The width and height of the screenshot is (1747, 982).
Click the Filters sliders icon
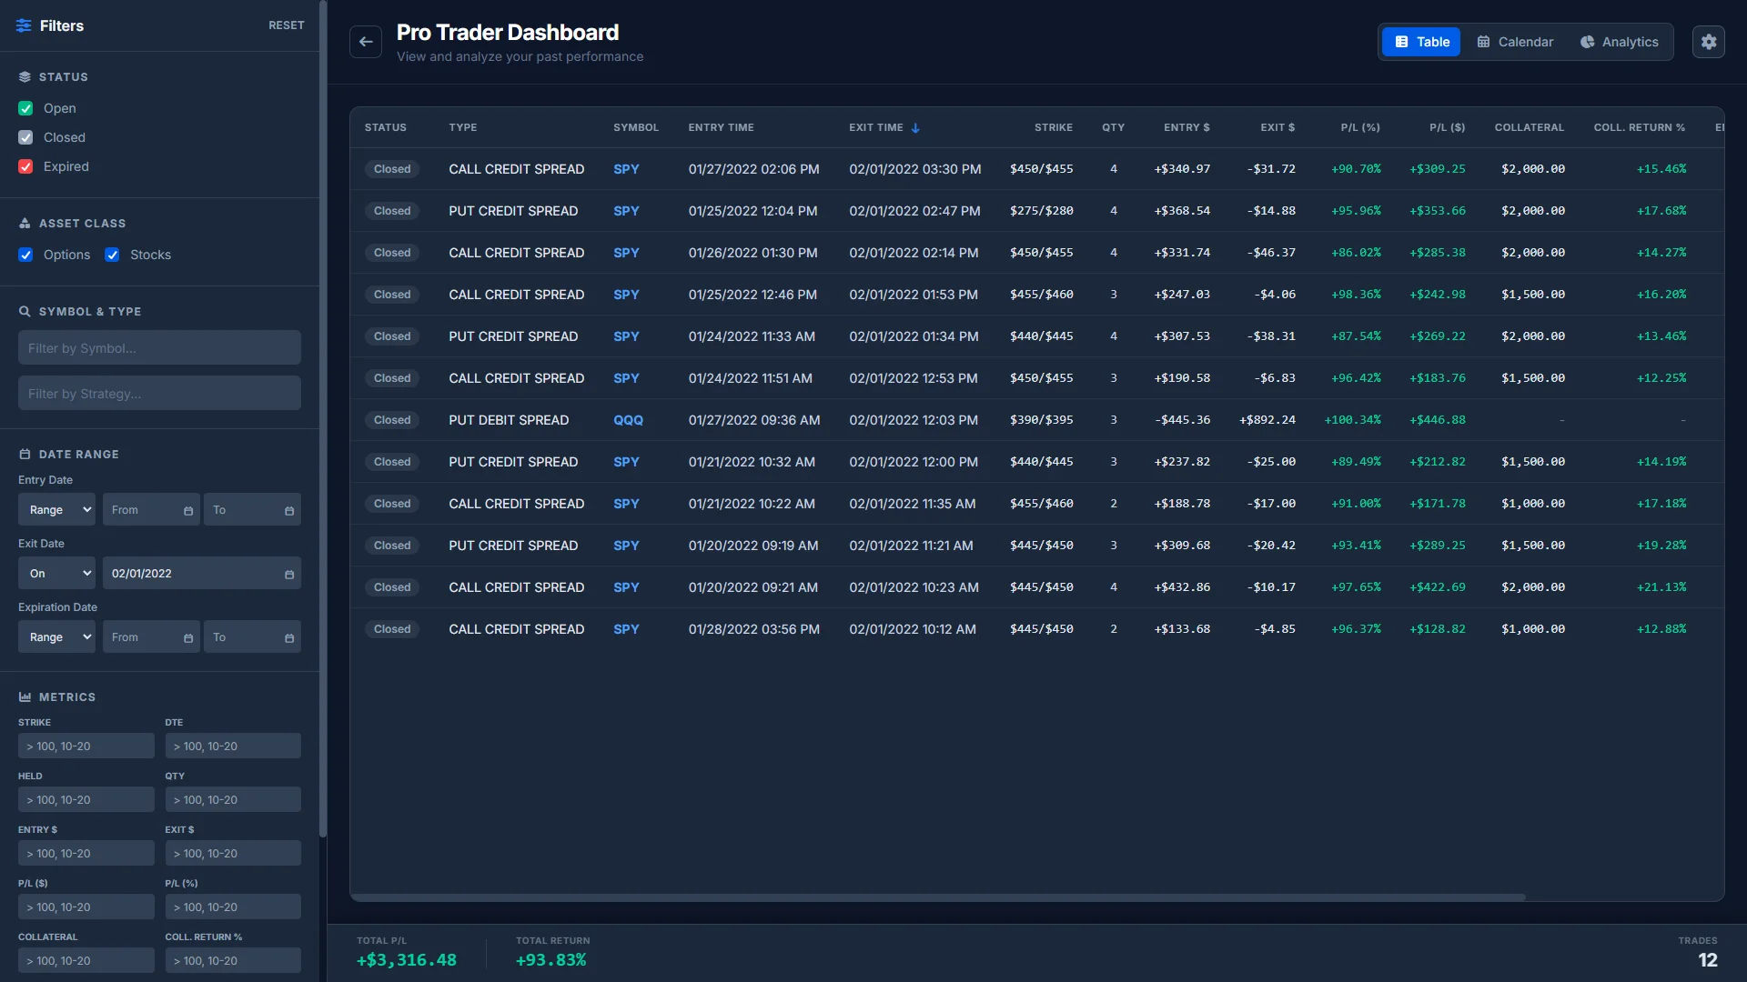click(x=24, y=25)
